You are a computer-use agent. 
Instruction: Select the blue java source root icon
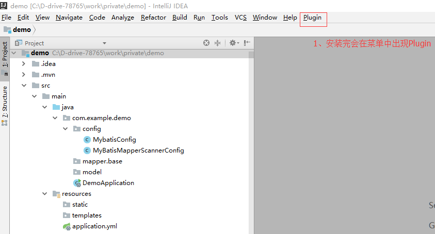(x=56, y=107)
